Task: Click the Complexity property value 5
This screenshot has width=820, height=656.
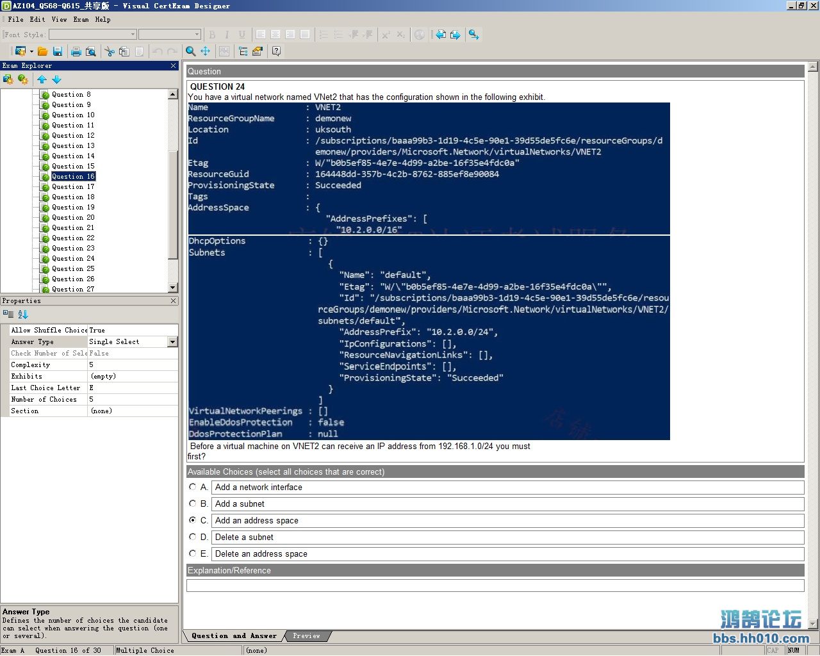Action: pos(133,365)
